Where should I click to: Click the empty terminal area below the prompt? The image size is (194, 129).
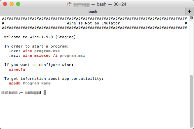click(x=94, y=111)
